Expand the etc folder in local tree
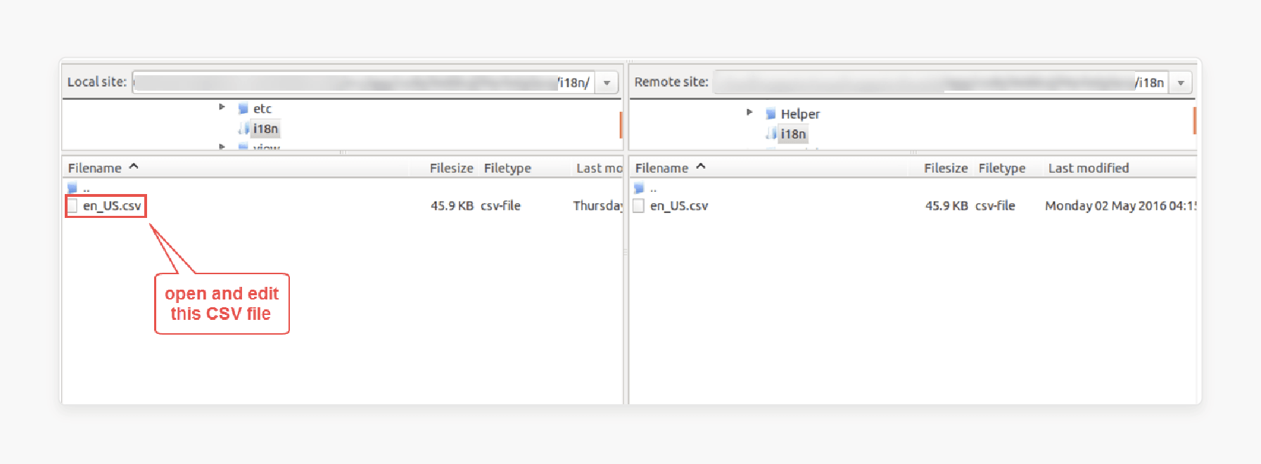1261x464 pixels. [x=222, y=107]
